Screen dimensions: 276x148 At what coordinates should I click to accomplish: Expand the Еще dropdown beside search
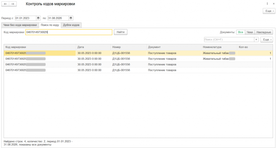(x=267, y=39)
